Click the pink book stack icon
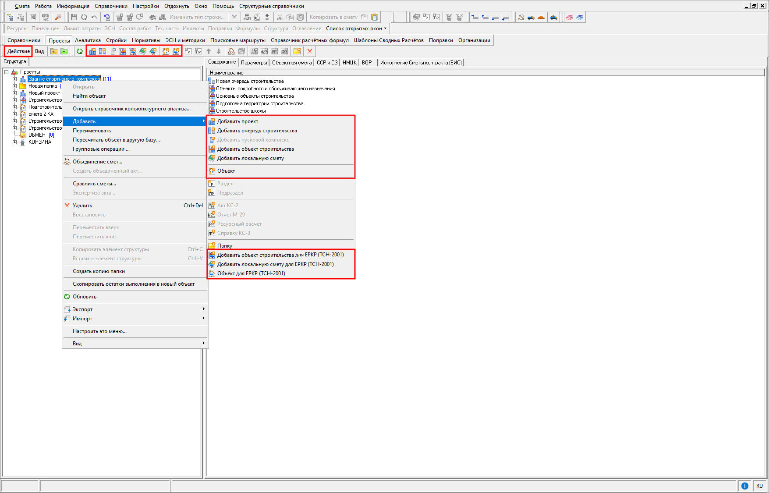The width and height of the screenshot is (769, 493). 570,17
